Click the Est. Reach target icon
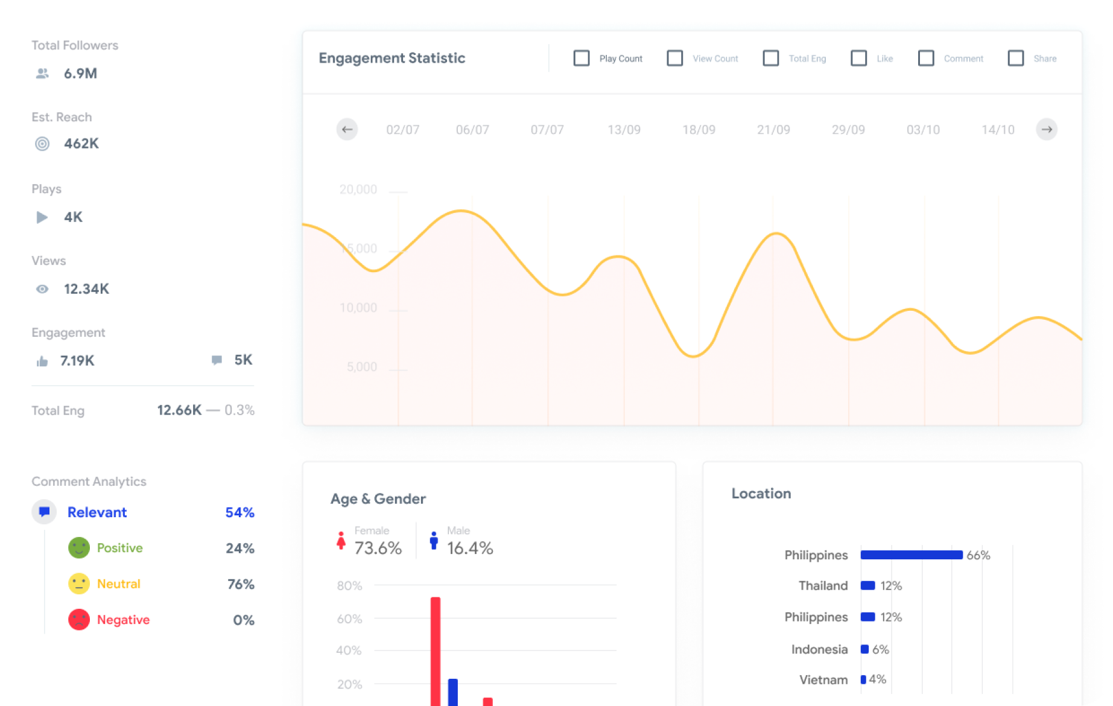The image size is (1113, 706). [42, 144]
